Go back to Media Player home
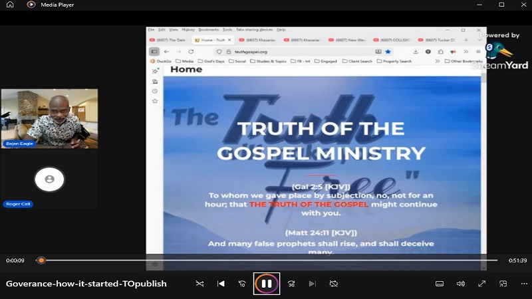This screenshot has width=532, height=299. click(10, 5)
